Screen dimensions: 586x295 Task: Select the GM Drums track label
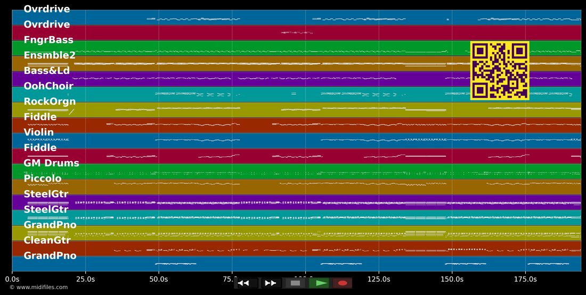tap(52, 163)
